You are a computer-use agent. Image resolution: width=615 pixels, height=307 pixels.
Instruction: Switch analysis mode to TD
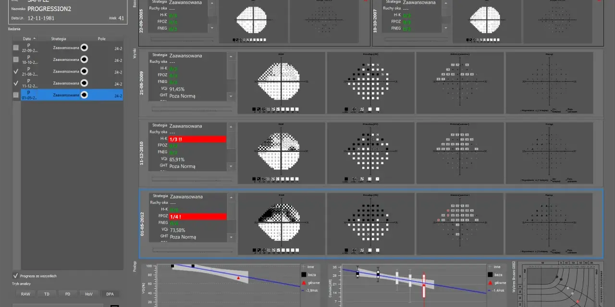(x=47, y=294)
